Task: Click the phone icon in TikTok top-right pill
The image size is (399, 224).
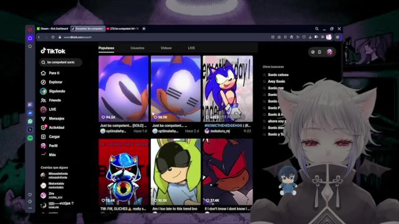Action: 320,52
